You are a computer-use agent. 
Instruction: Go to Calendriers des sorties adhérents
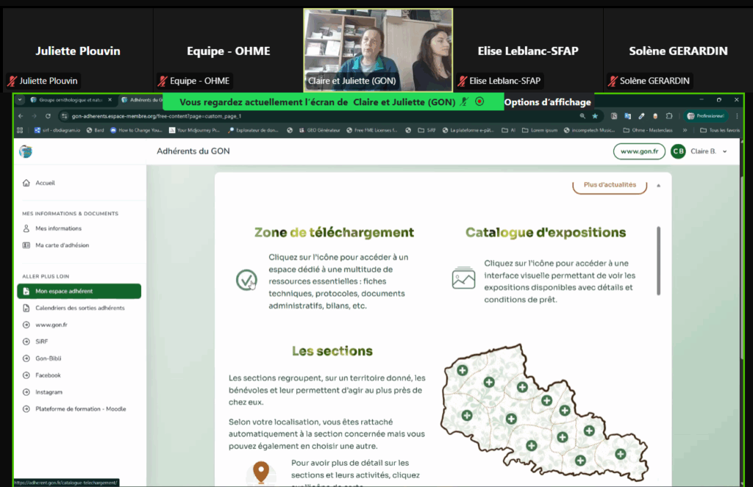click(79, 308)
